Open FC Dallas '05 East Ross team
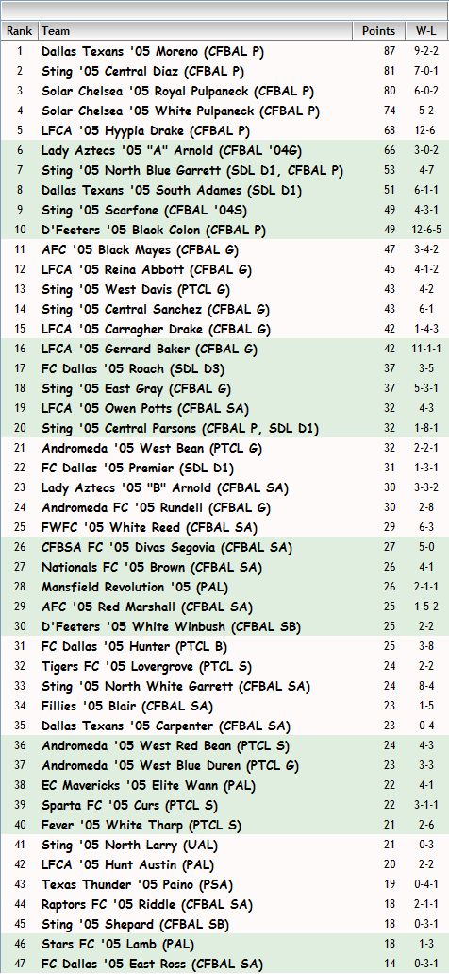This screenshot has width=449, height=974. [x=152, y=964]
